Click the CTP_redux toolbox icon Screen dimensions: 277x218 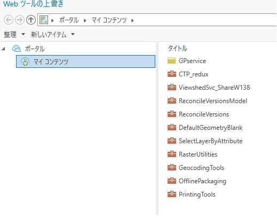point(172,74)
